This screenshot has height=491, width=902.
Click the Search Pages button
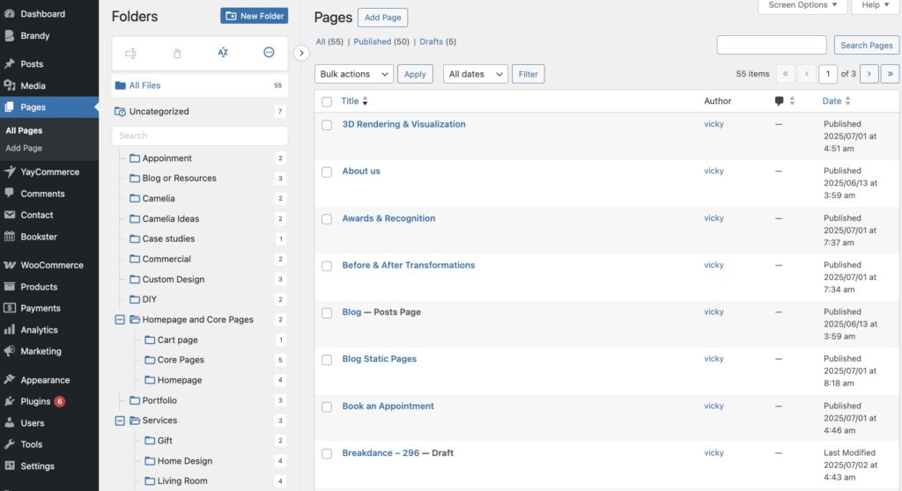coord(867,45)
